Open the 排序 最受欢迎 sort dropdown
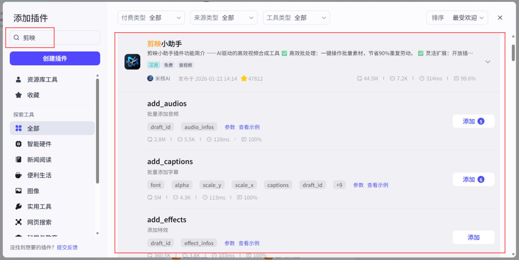Screen dimensions: 519x260 pyautogui.click(x=457, y=18)
